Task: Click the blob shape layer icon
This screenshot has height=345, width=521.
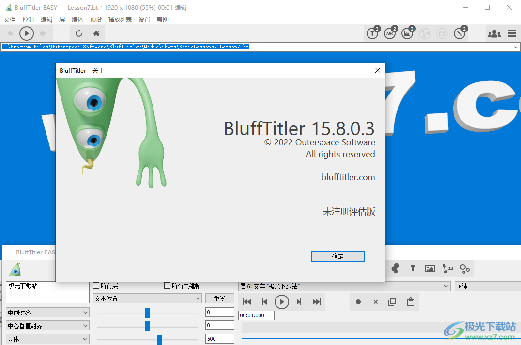Action: click(396, 268)
